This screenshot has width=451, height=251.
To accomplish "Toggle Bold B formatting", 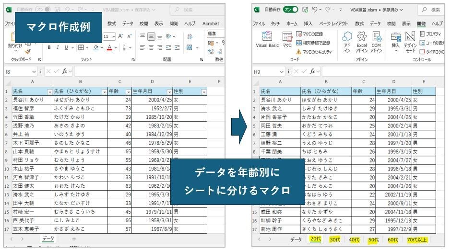I will (49, 47).
